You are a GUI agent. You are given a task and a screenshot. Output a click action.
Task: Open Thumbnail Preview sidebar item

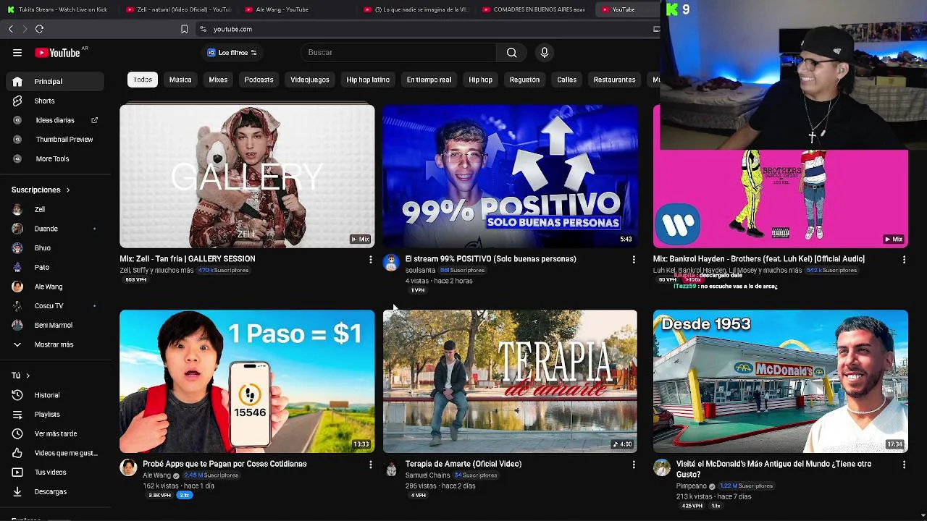(x=55, y=139)
